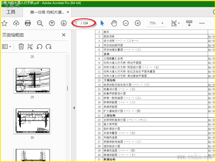Click row 工程数量汇总表

[155, 58]
